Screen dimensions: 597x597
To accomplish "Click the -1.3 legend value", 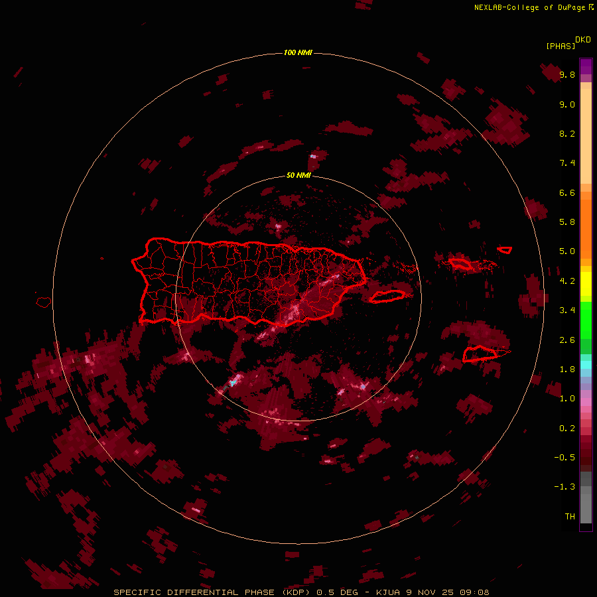I will tap(564, 487).
